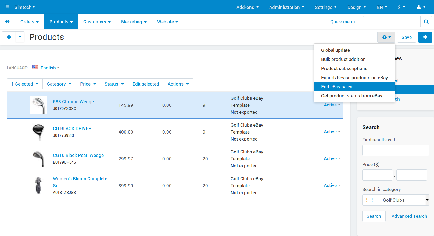Screen dimensions: 434x236
Task: Click the Save button
Action: pos(407,37)
